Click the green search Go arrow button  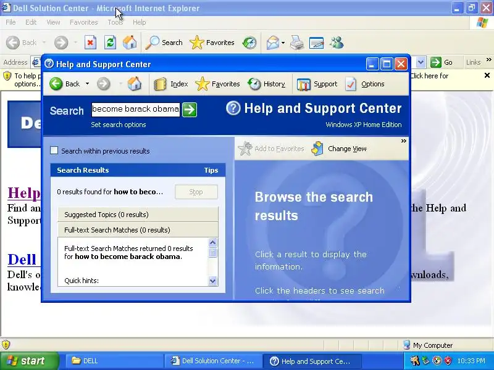tap(190, 110)
